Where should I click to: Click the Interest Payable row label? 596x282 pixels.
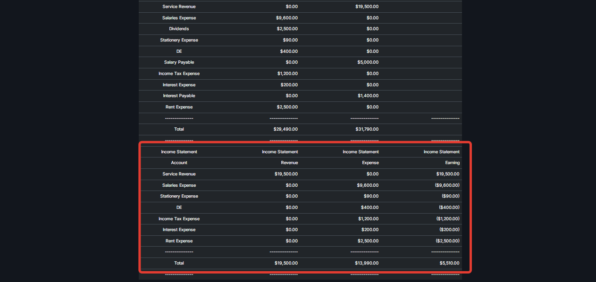coord(179,96)
